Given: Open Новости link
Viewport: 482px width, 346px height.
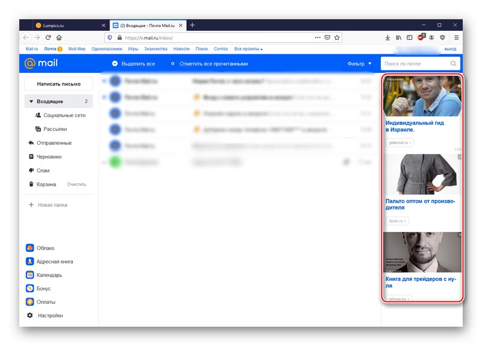Looking at the screenshot, I should click(x=181, y=49).
